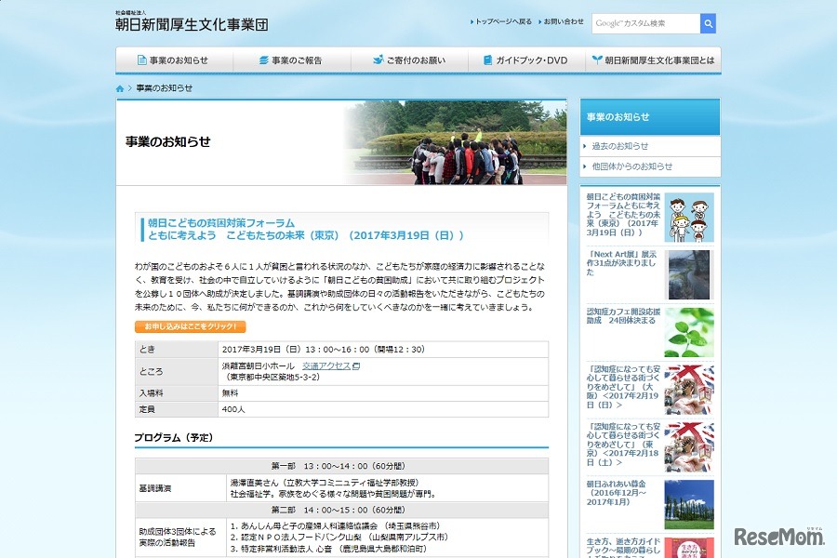
Task: Click the hand icon on ご寄付のお願い tab
Action: [378, 60]
